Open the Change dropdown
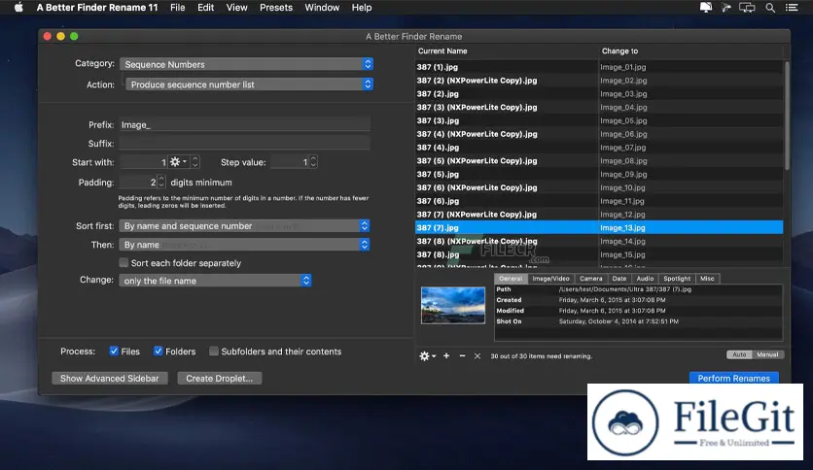813x470 pixels. point(215,281)
